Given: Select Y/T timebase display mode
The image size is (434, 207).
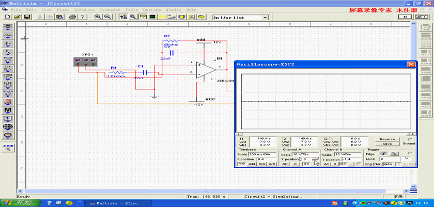Looking at the screenshot, I should [242, 164].
